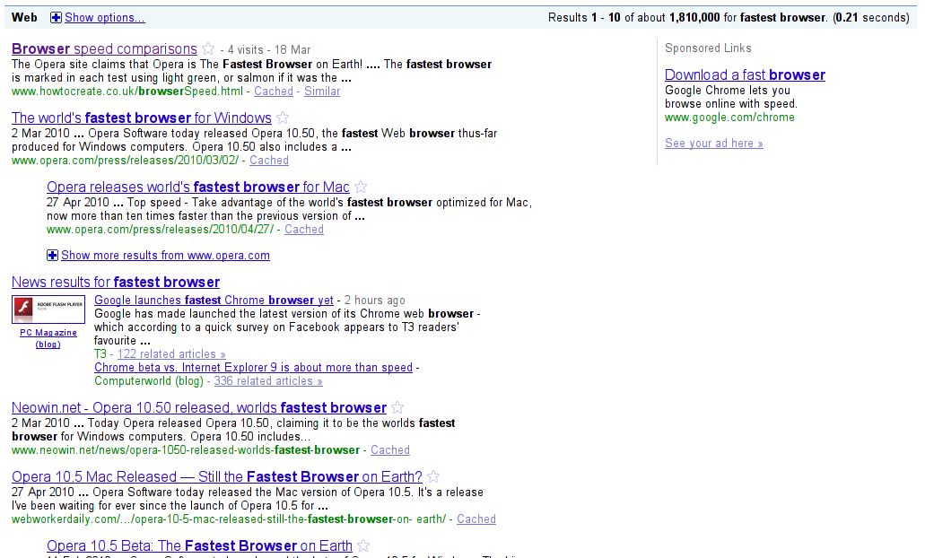Screen dimensions: 925x558
Task: Click the www.opera.com/press/releases/2010/03/02/ URL text
Action: (x=125, y=161)
